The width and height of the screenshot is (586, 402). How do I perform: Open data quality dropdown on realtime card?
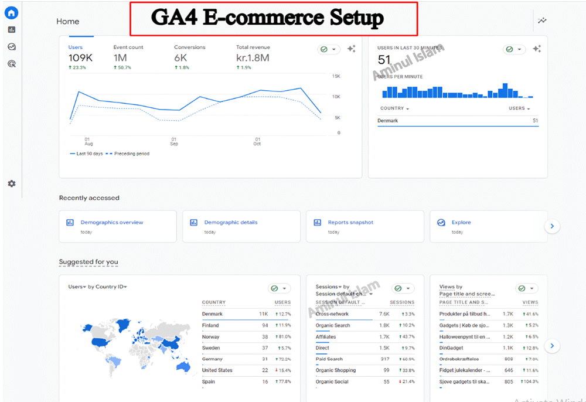tap(515, 49)
